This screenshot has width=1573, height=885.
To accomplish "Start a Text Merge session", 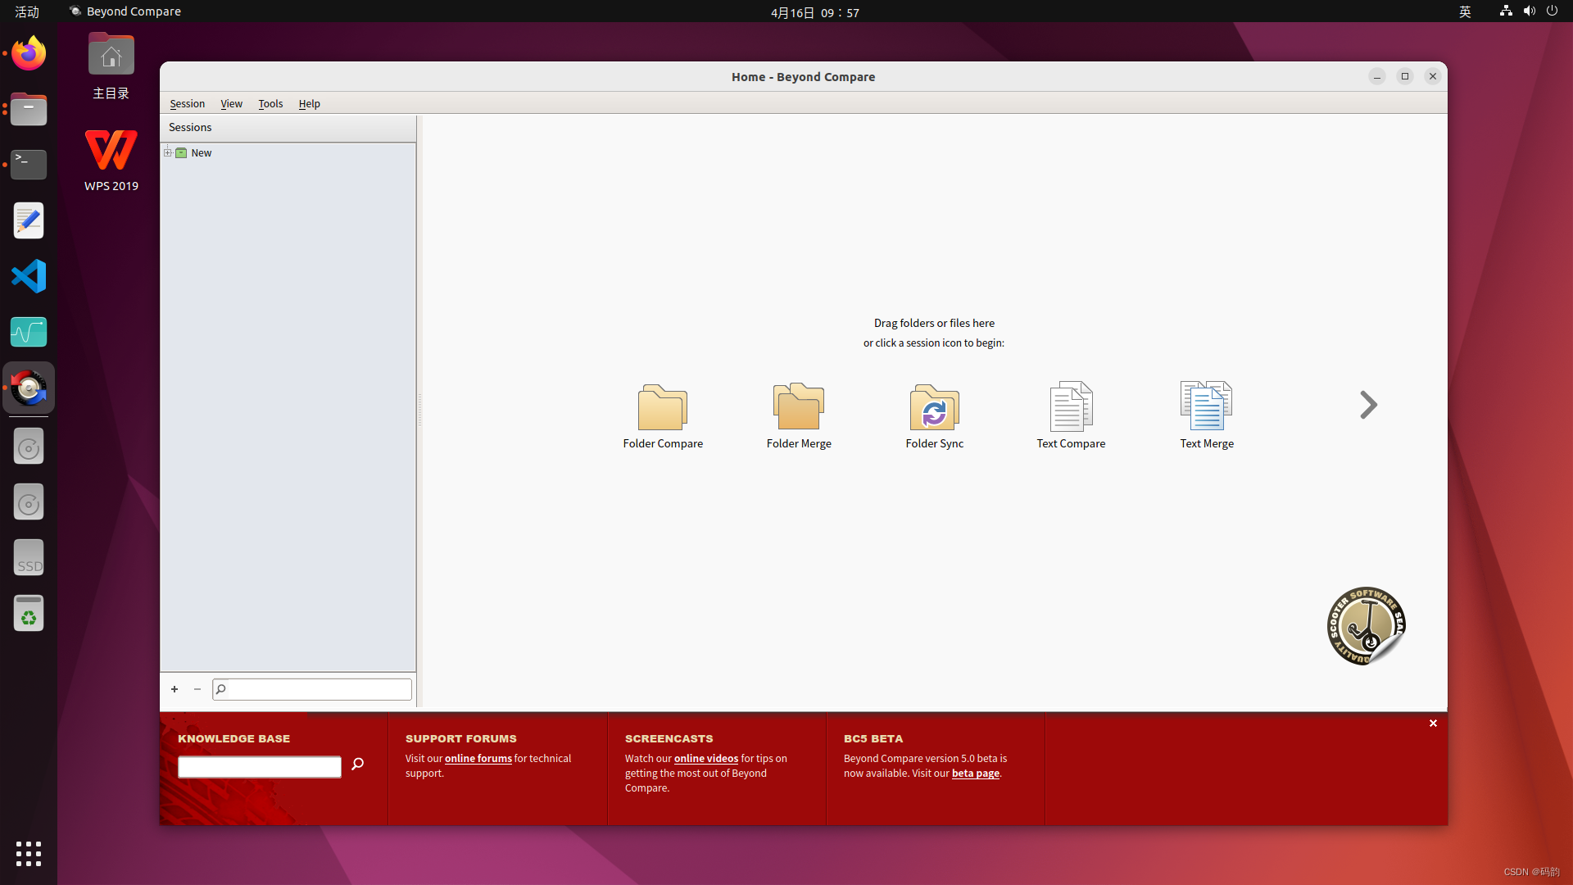I will tap(1205, 407).
